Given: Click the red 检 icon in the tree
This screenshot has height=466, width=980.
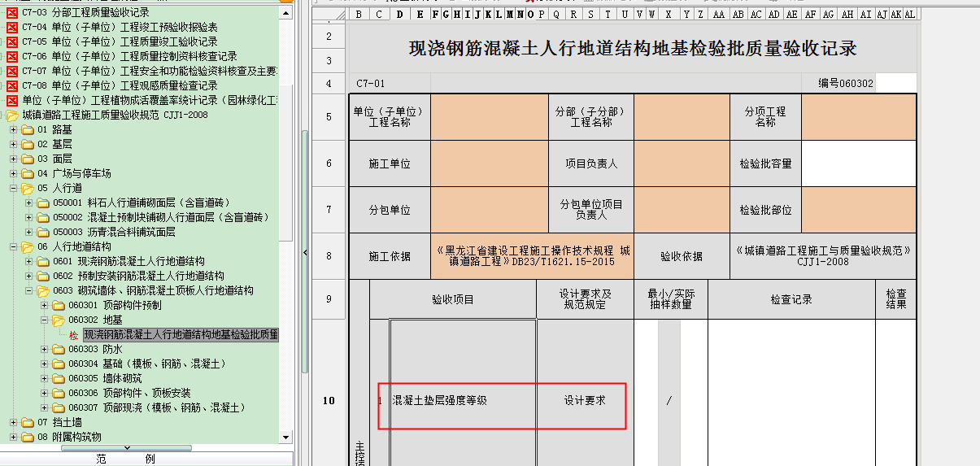Looking at the screenshot, I should (x=74, y=335).
